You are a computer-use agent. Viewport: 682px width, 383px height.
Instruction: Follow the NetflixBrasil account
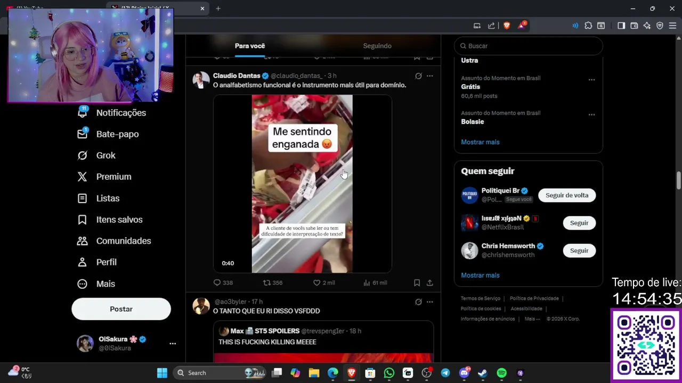click(x=579, y=223)
